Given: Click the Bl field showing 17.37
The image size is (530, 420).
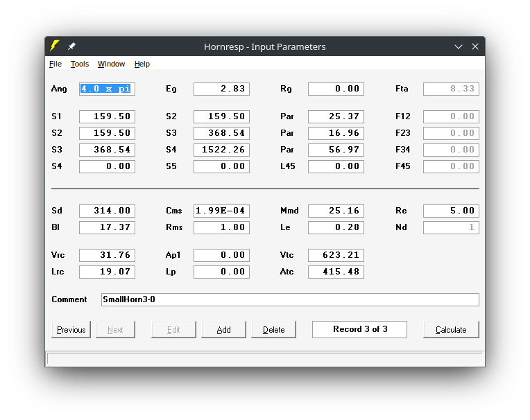Looking at the screenshot, I should pos(107,227).
